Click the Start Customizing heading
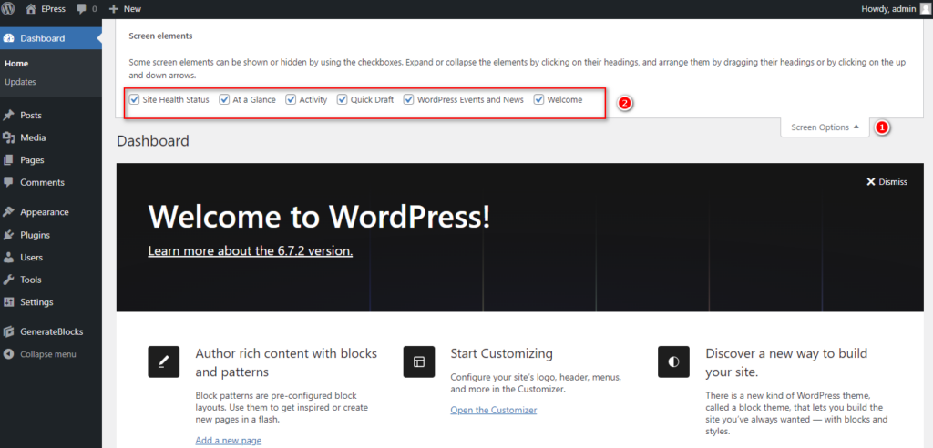Image resolution: width=933 pixels, height=448 pixels. 502,353
